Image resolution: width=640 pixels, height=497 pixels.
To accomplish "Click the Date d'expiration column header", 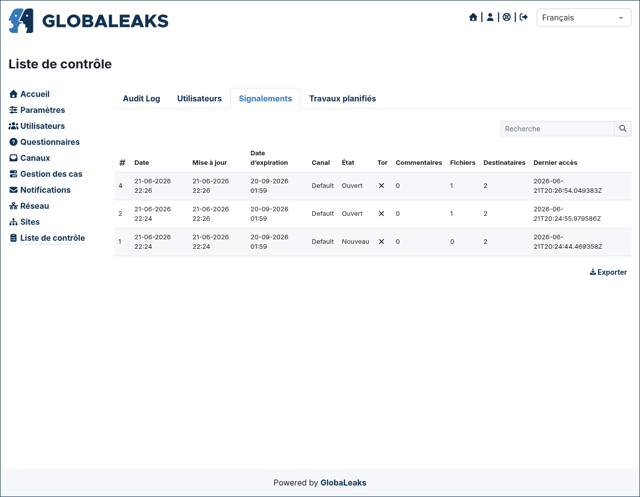I will pos(269,158).
